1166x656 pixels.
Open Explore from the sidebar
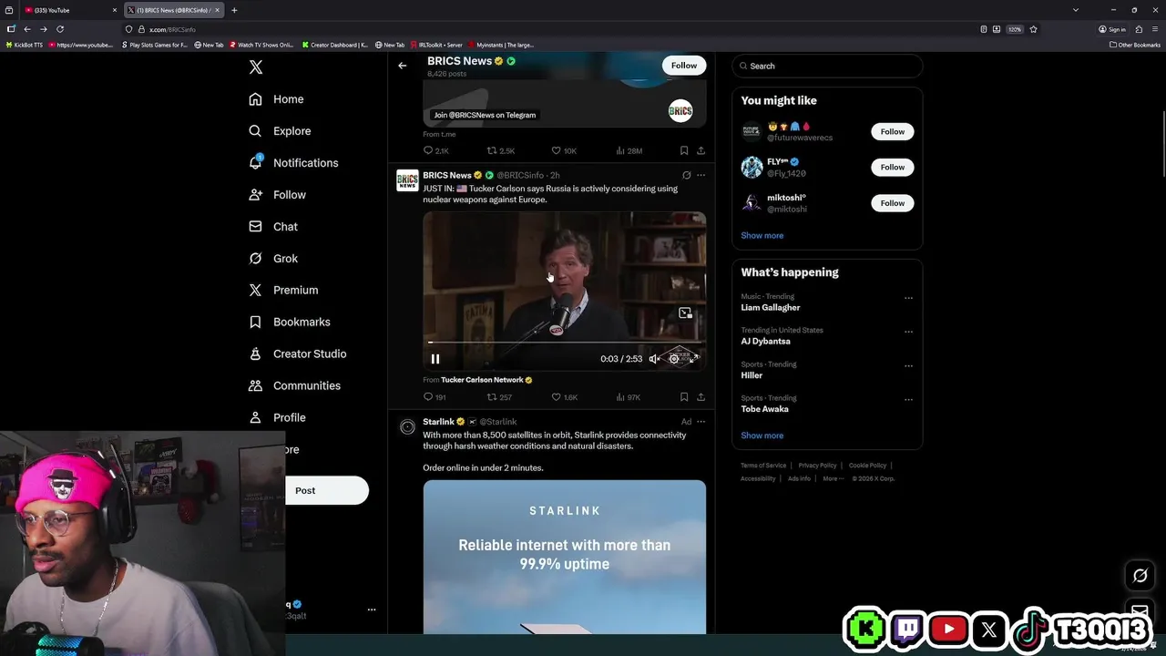click(280, 131)
